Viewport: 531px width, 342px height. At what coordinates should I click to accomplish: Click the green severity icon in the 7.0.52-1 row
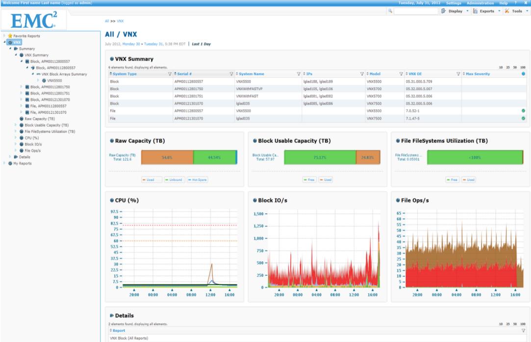coord(523,111)
